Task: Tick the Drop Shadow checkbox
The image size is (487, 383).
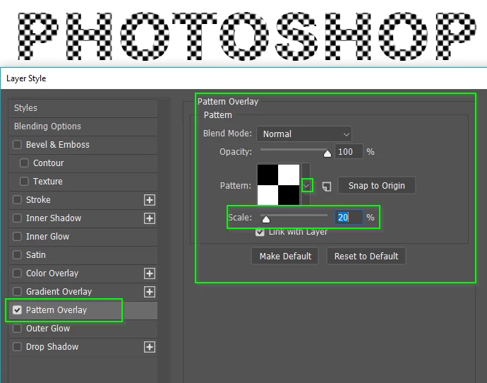Action: 17,346
